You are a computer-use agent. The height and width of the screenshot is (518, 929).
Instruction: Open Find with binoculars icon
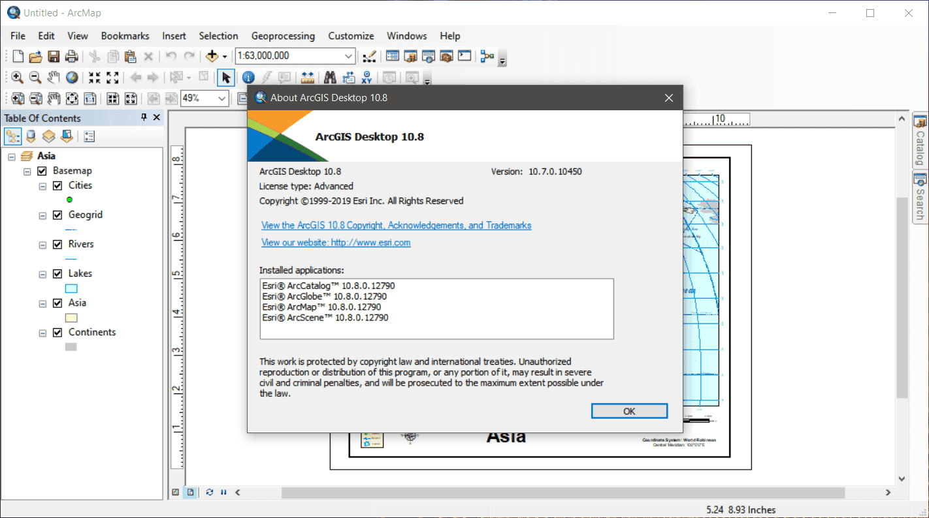coord(330,78)
